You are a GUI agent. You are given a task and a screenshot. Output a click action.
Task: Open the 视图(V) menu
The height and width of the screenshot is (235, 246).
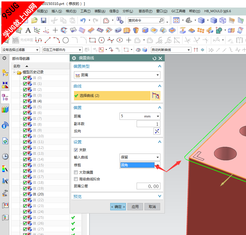coord(42,11)
